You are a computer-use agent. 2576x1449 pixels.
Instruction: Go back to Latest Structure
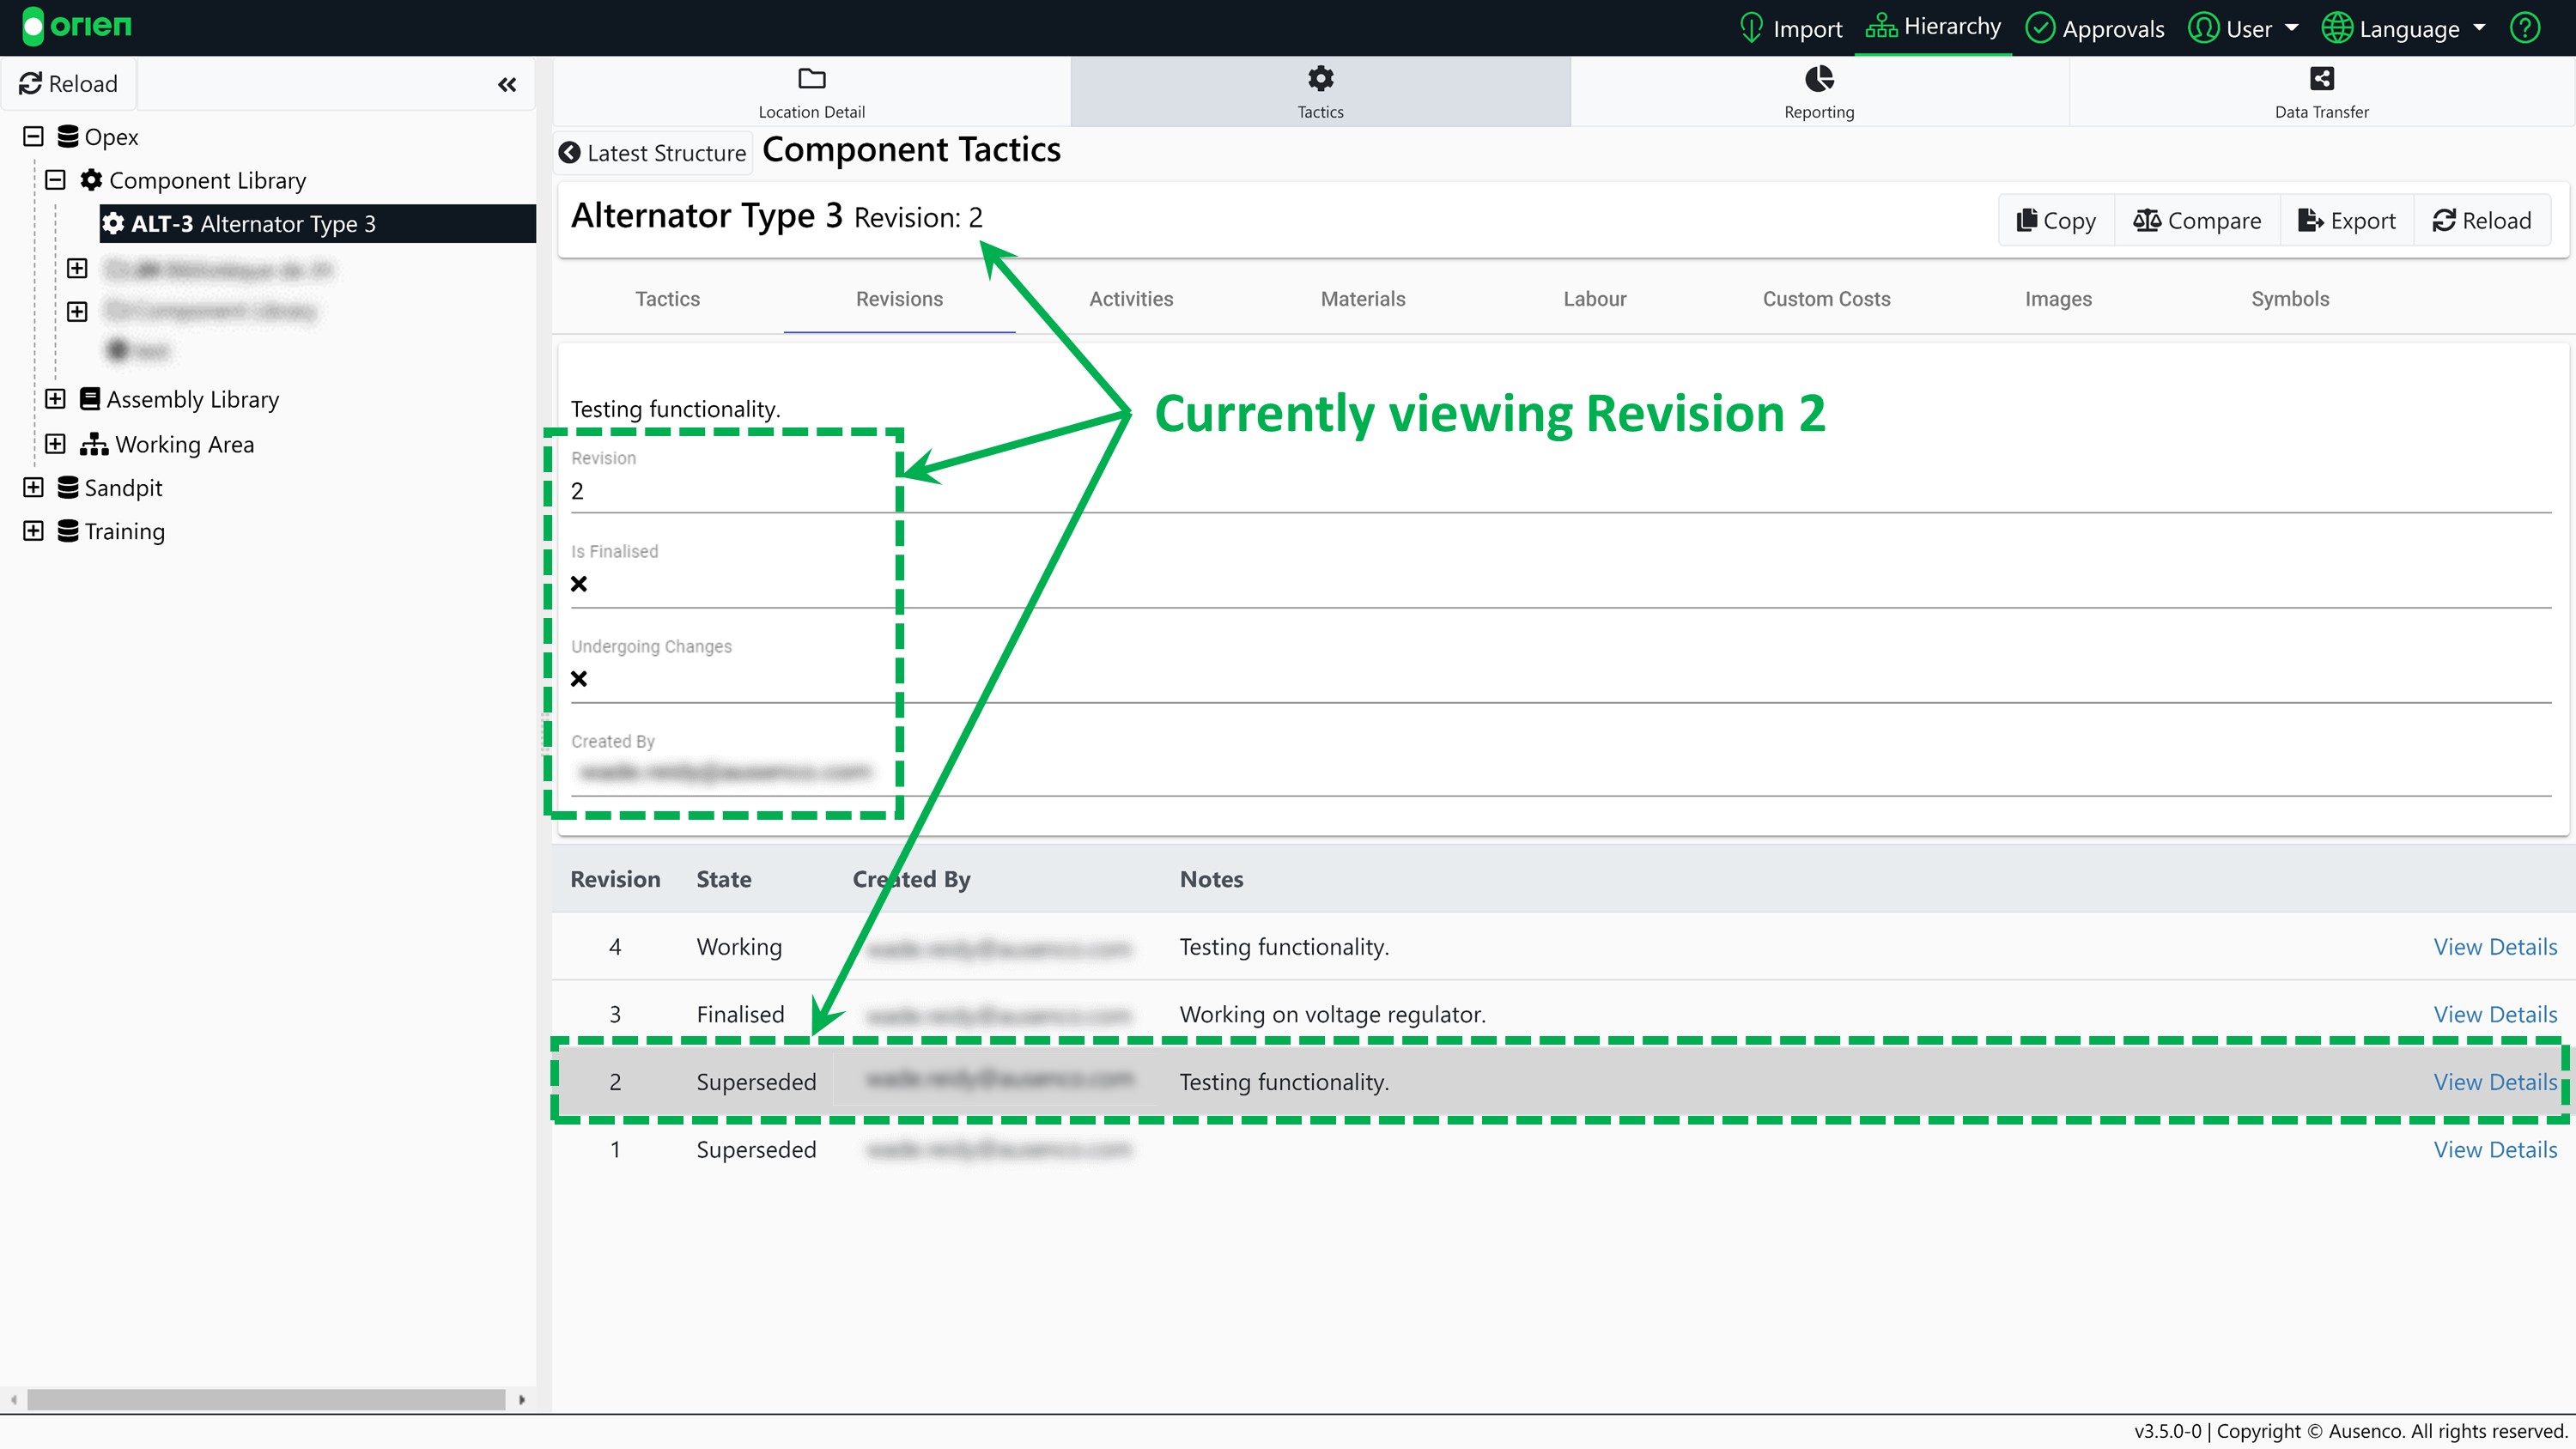pyautogui.click(x=653, y=153)
